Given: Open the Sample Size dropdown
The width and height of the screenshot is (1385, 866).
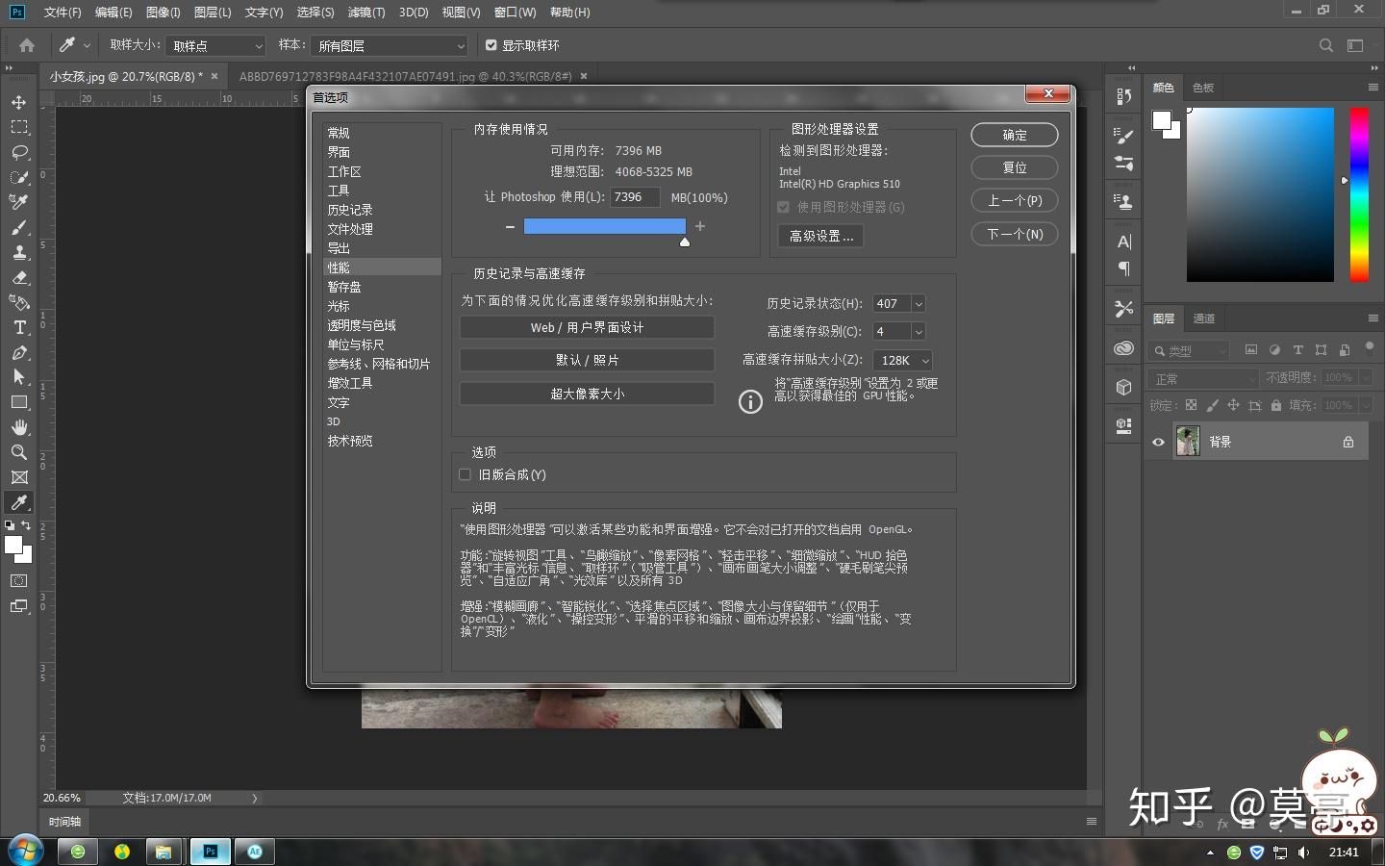Looking at the screenshot, I should click(215, 45).
